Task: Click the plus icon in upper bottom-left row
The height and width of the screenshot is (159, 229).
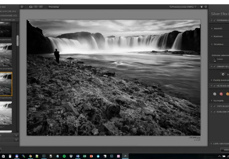Action: click(x=16, y=135)
